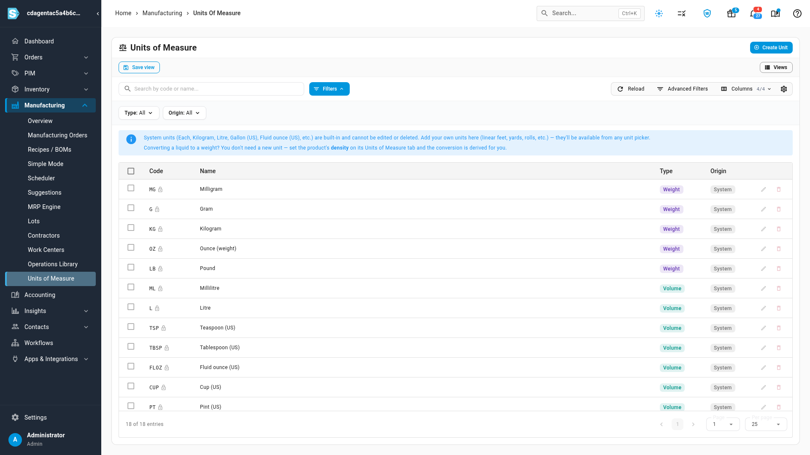Image resolution: width=810 pixels, height=455 pixels.
Task: Click delete trash for Pound row
Action: tap(779, 269)
